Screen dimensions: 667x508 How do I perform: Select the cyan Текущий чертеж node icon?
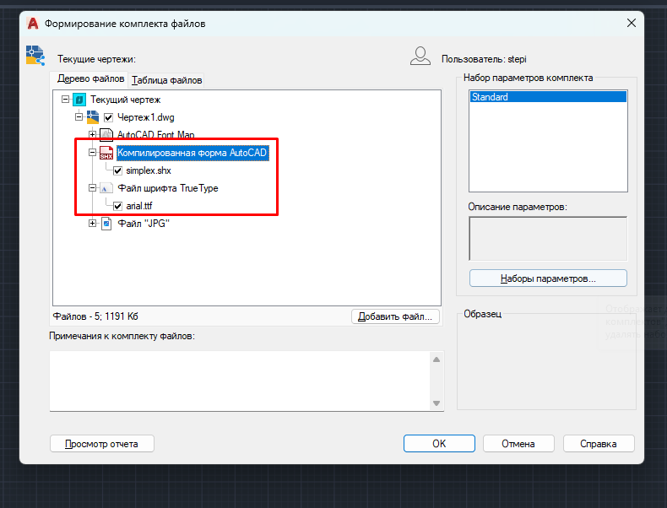[x=79, y=100]
